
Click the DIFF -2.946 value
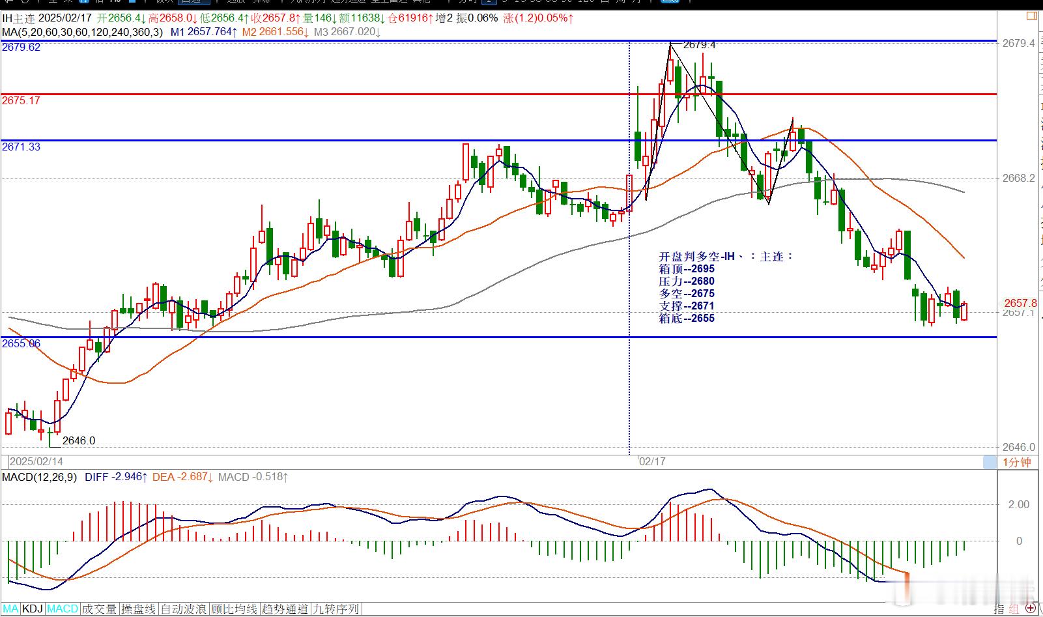tap(116, 477)
